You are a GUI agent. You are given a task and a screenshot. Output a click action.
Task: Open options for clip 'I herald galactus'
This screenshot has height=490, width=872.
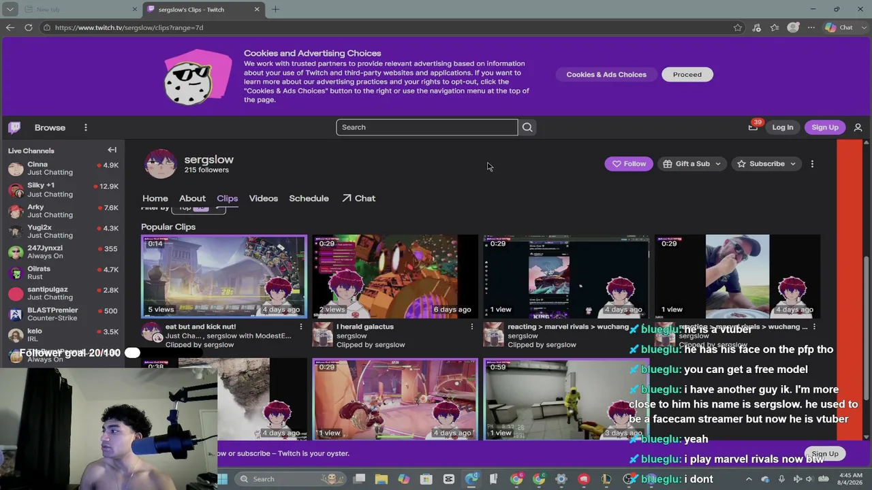click(x=471, y=327)
